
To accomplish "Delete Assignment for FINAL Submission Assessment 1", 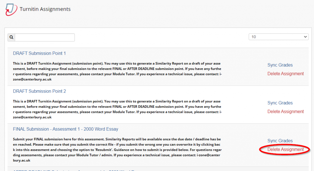I will pyautogui.click(x=285, y=149).
